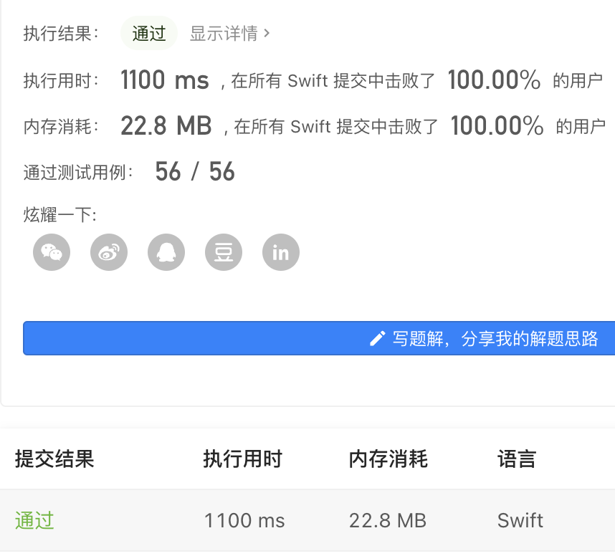Select the Swift language cell in row
Viewport: 615px width, 556px height.
[x=520, y=521]
